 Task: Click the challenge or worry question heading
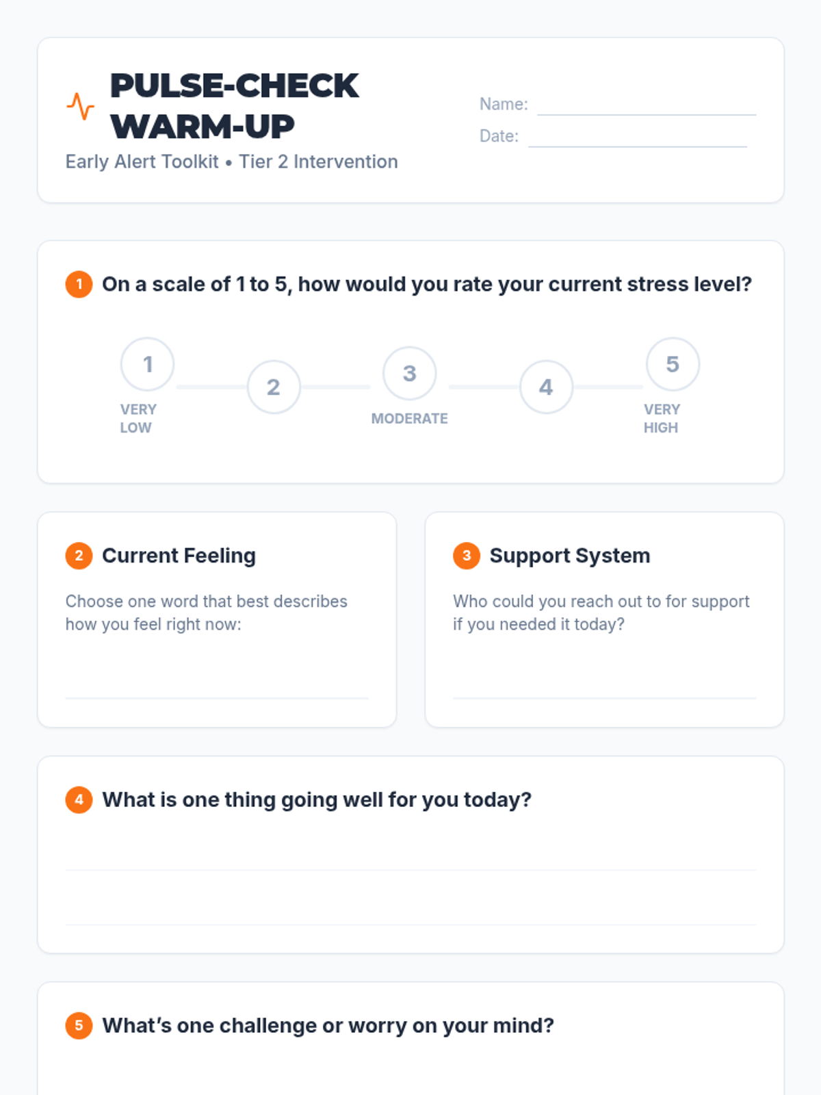[x=328, y=1025]
